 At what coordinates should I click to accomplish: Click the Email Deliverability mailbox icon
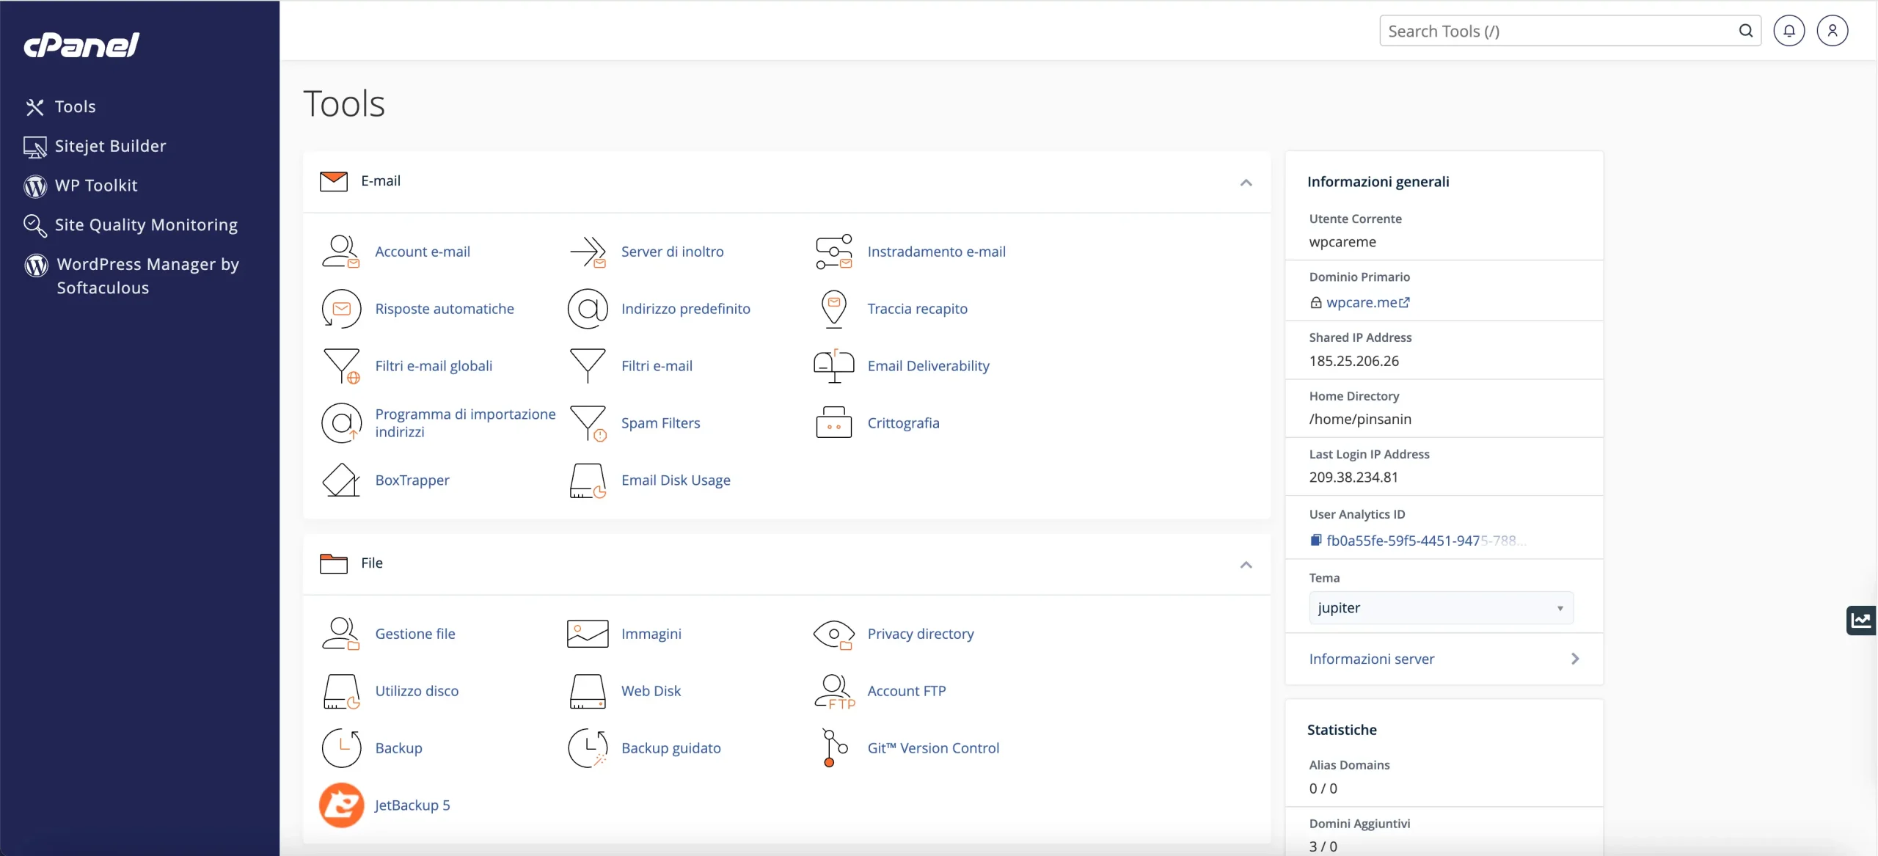pos(833,366)
